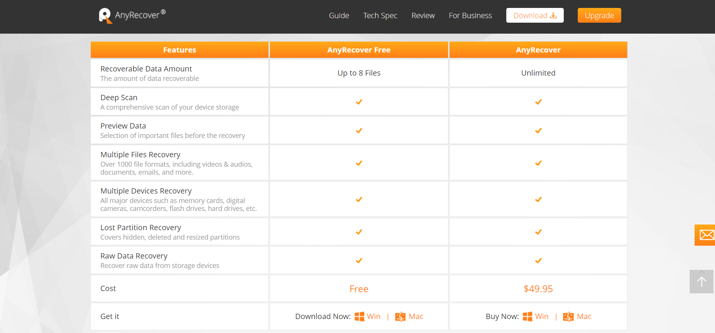
Task: Click the 'Multiple Devices Recovery' title
Action: click(x=146, y=191)
